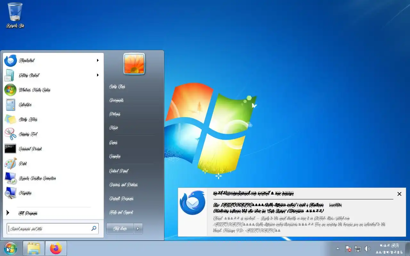Launch the Magnifier
Viewport: 410px width, 256px height.
pos(53,193)
